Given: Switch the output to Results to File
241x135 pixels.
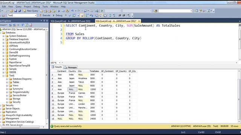Looking at the screenshot, I should click(x=105, y=15).
